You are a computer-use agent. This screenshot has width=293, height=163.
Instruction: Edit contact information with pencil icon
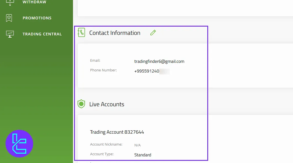(x=153, y=33)
